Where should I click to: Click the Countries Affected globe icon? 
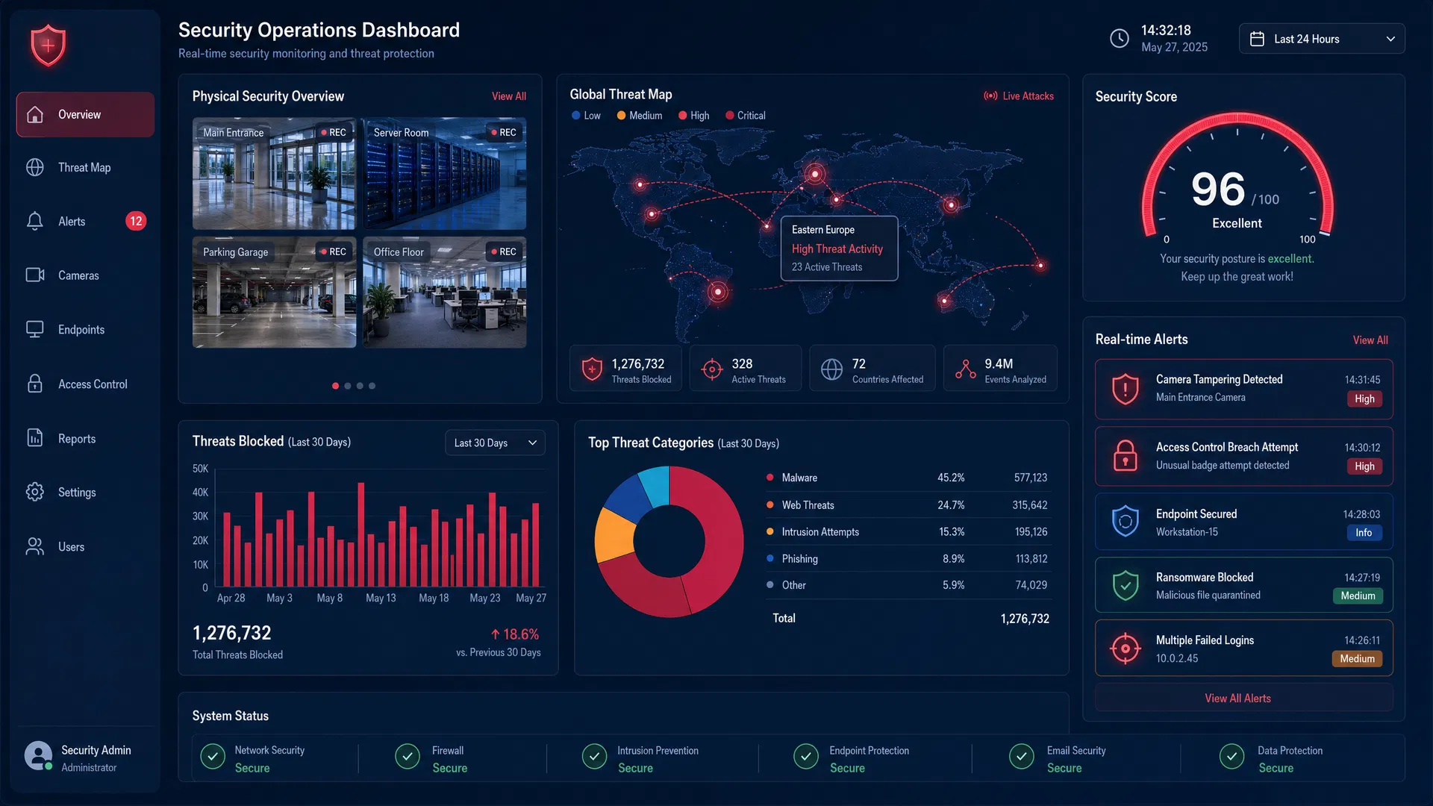pos(831,369)
